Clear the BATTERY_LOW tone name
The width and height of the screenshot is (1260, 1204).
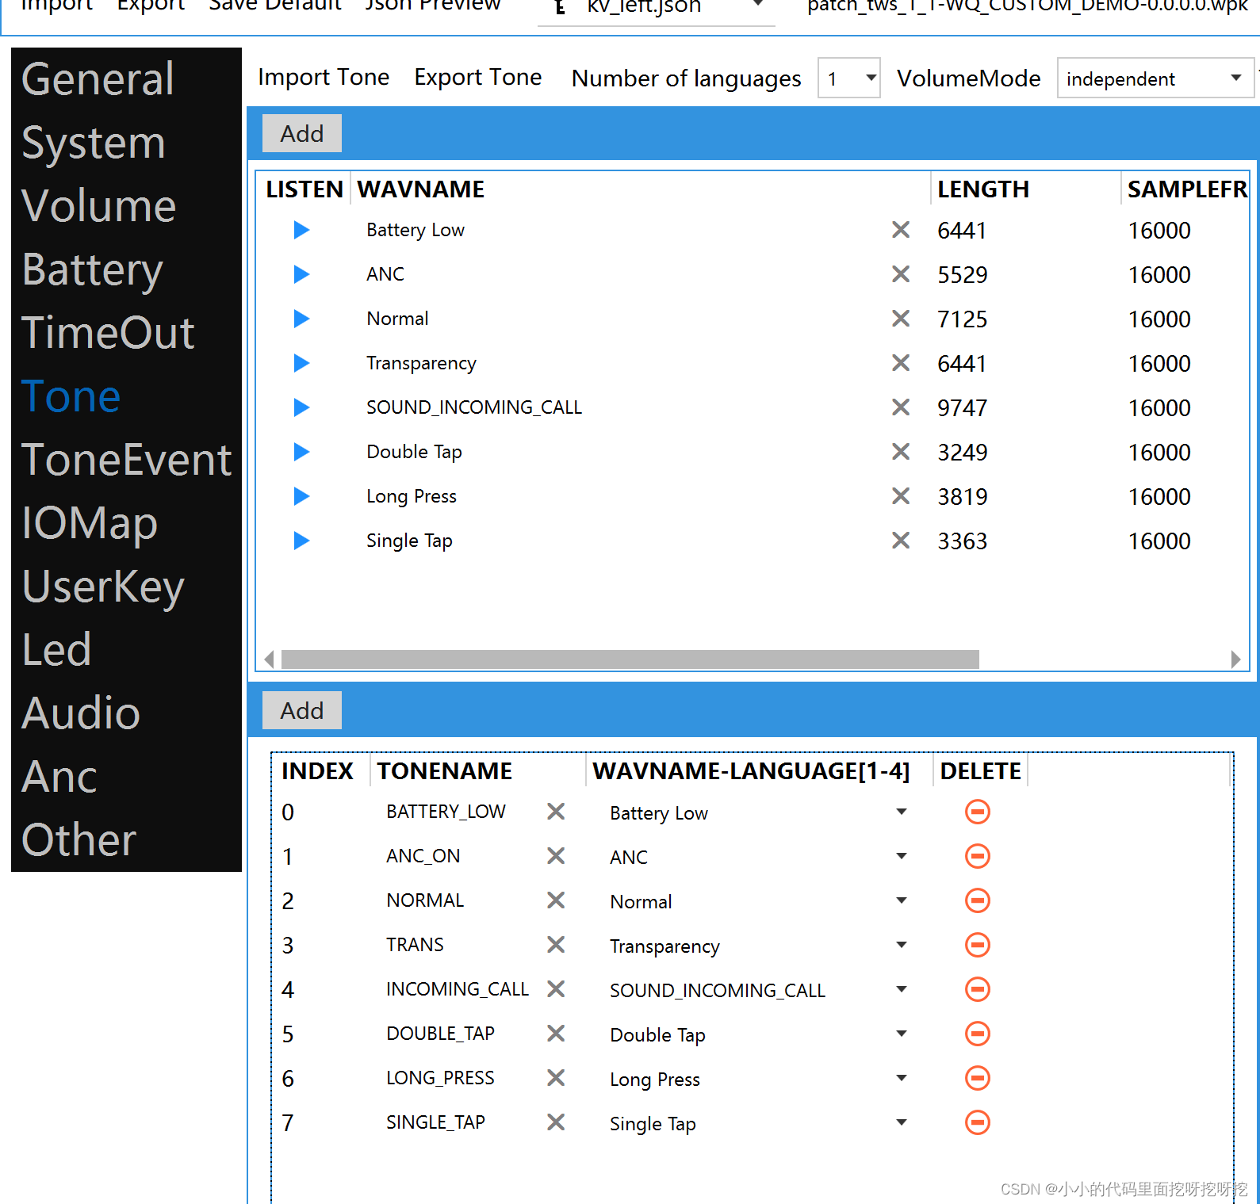[x=556, y=812]
